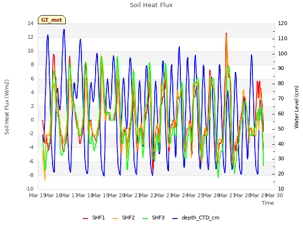Click the Mar 22 x-axis tick label
303x227 pixels.
tap(148, 195)
